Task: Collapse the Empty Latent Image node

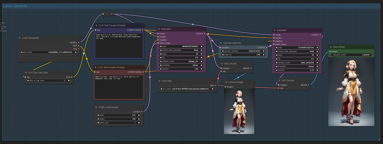Action: 96,107
